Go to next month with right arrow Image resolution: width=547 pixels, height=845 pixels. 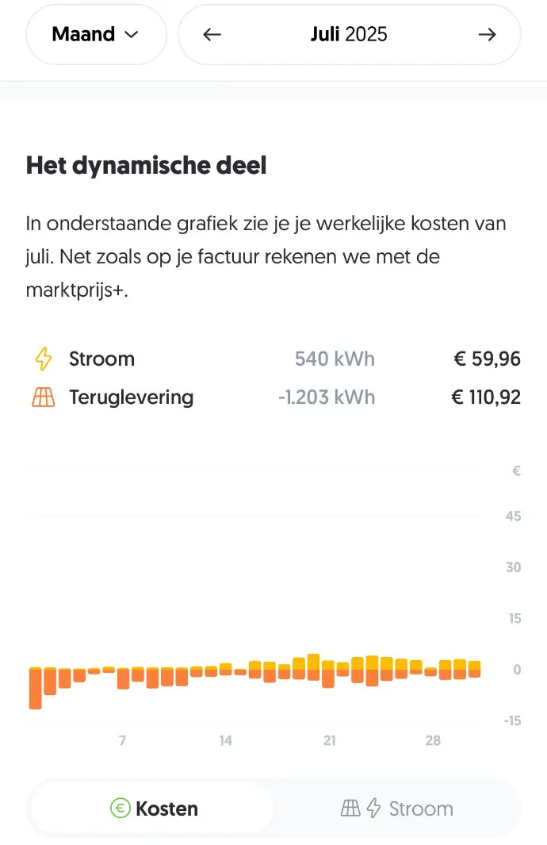[488, 34]
